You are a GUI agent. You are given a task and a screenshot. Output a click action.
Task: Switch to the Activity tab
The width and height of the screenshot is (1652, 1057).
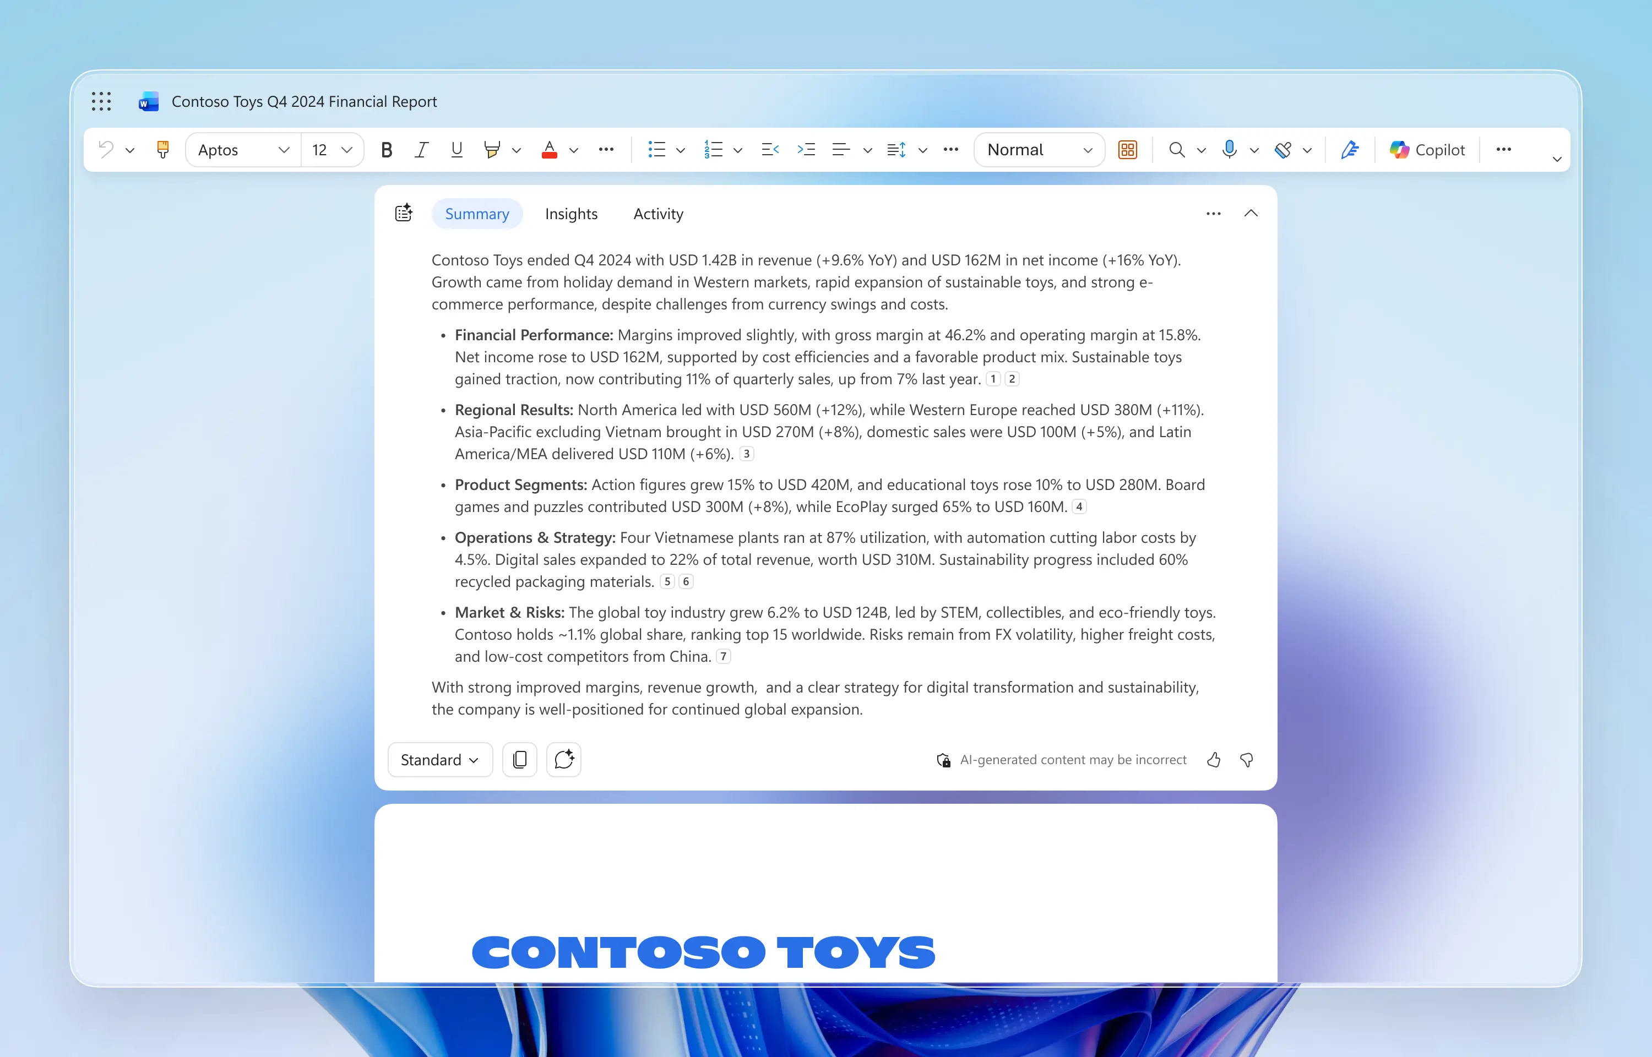click(x=657, y=214)
